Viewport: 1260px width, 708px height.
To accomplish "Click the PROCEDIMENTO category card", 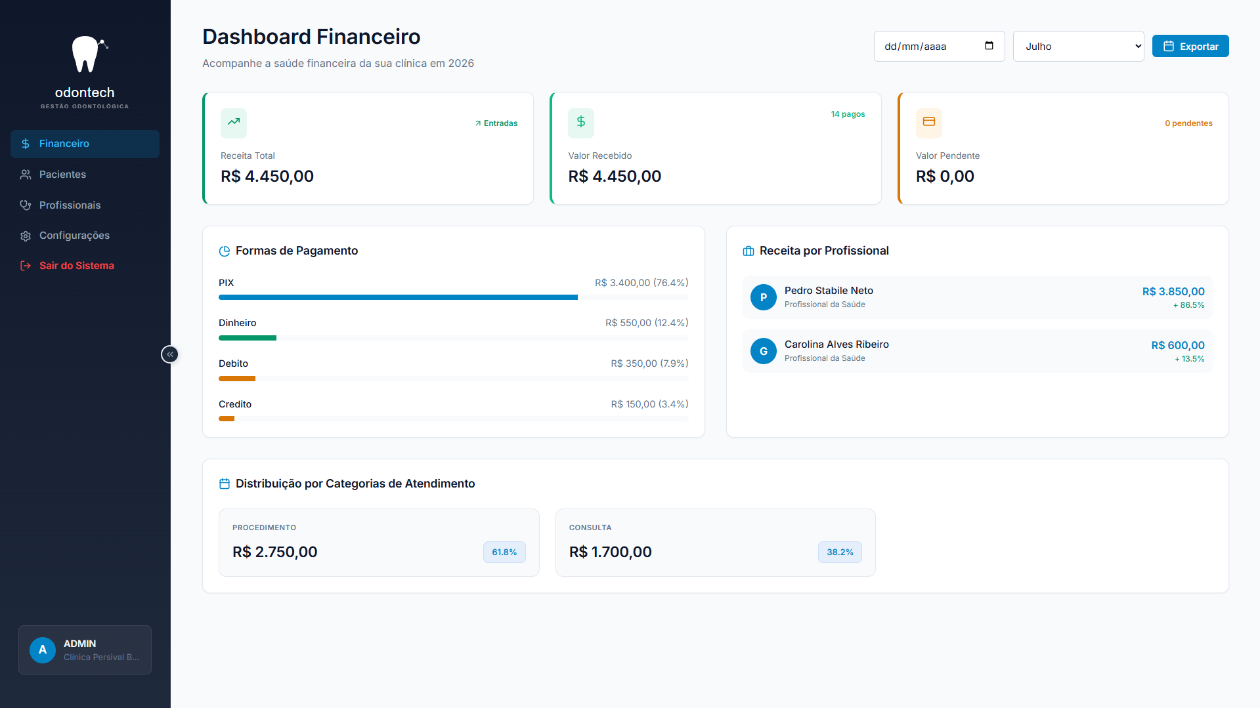I will tap(379, 543).
